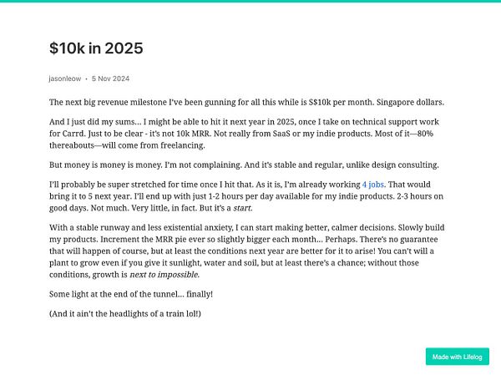Click the 'Made with Lifelog' button
The width and height of the screenshot is (501, 375).
(458, 357)
